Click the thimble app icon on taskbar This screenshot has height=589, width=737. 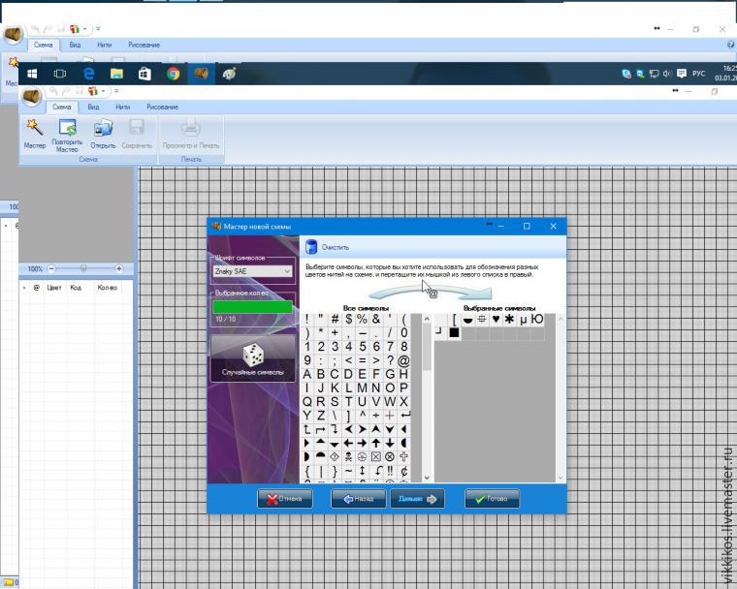point(201,74)
